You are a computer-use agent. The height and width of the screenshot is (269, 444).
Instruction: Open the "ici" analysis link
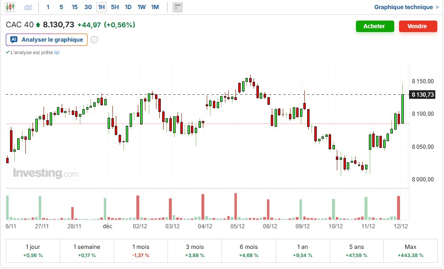coord(56,52)
